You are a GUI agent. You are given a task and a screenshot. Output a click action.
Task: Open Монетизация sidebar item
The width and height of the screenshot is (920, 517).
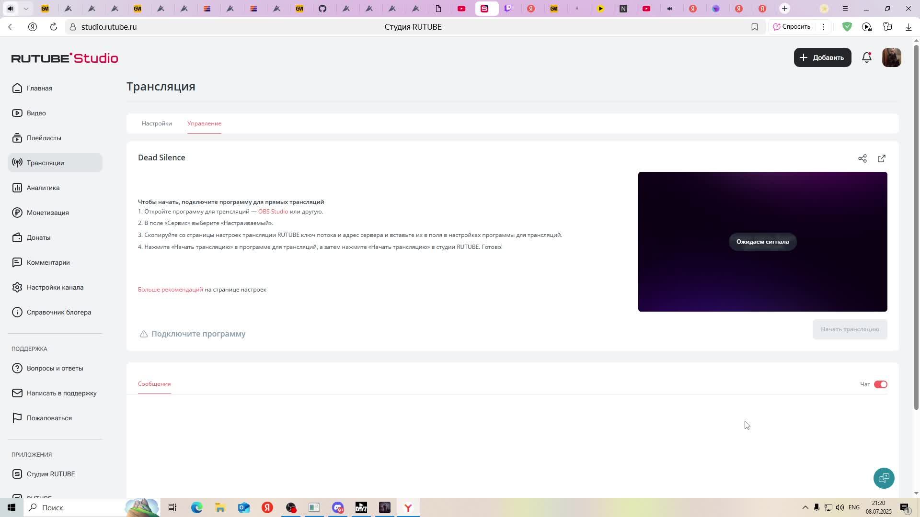click(55, 213)
